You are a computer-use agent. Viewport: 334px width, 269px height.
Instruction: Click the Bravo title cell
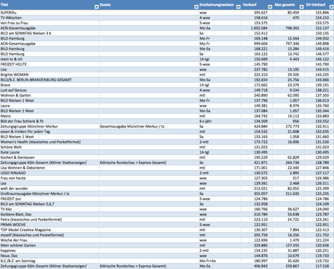click(x=49, y=85)
